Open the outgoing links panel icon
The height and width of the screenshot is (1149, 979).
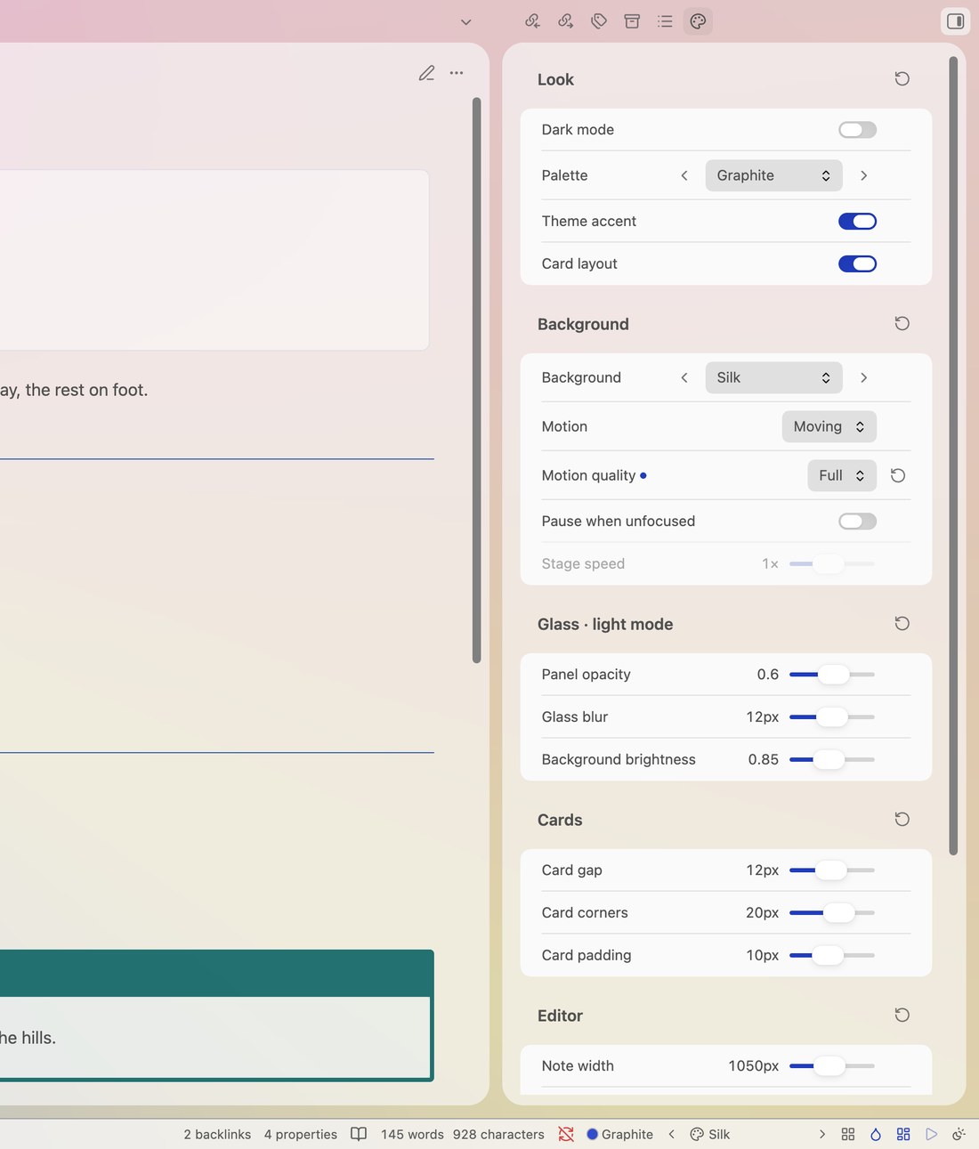click(565, 21)
